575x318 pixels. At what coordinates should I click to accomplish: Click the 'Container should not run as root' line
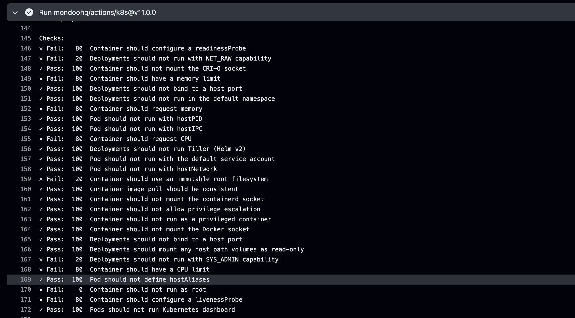(x=123, y=290)
